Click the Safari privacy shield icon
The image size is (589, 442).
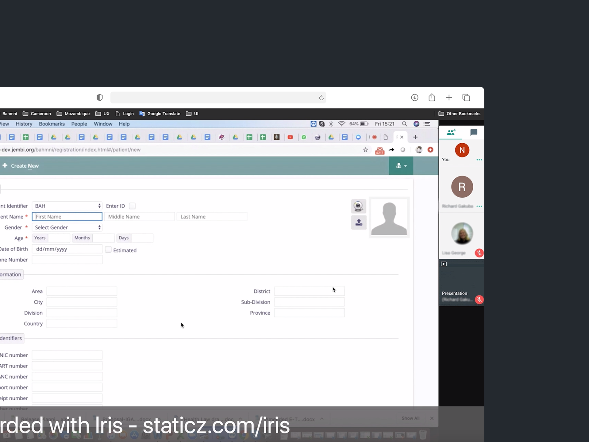100,98
